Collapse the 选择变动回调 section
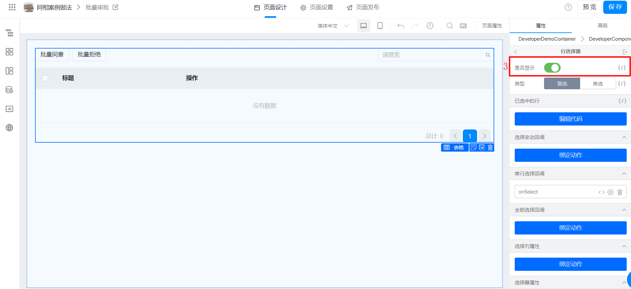631x289 pixels. tap(624, 137)
